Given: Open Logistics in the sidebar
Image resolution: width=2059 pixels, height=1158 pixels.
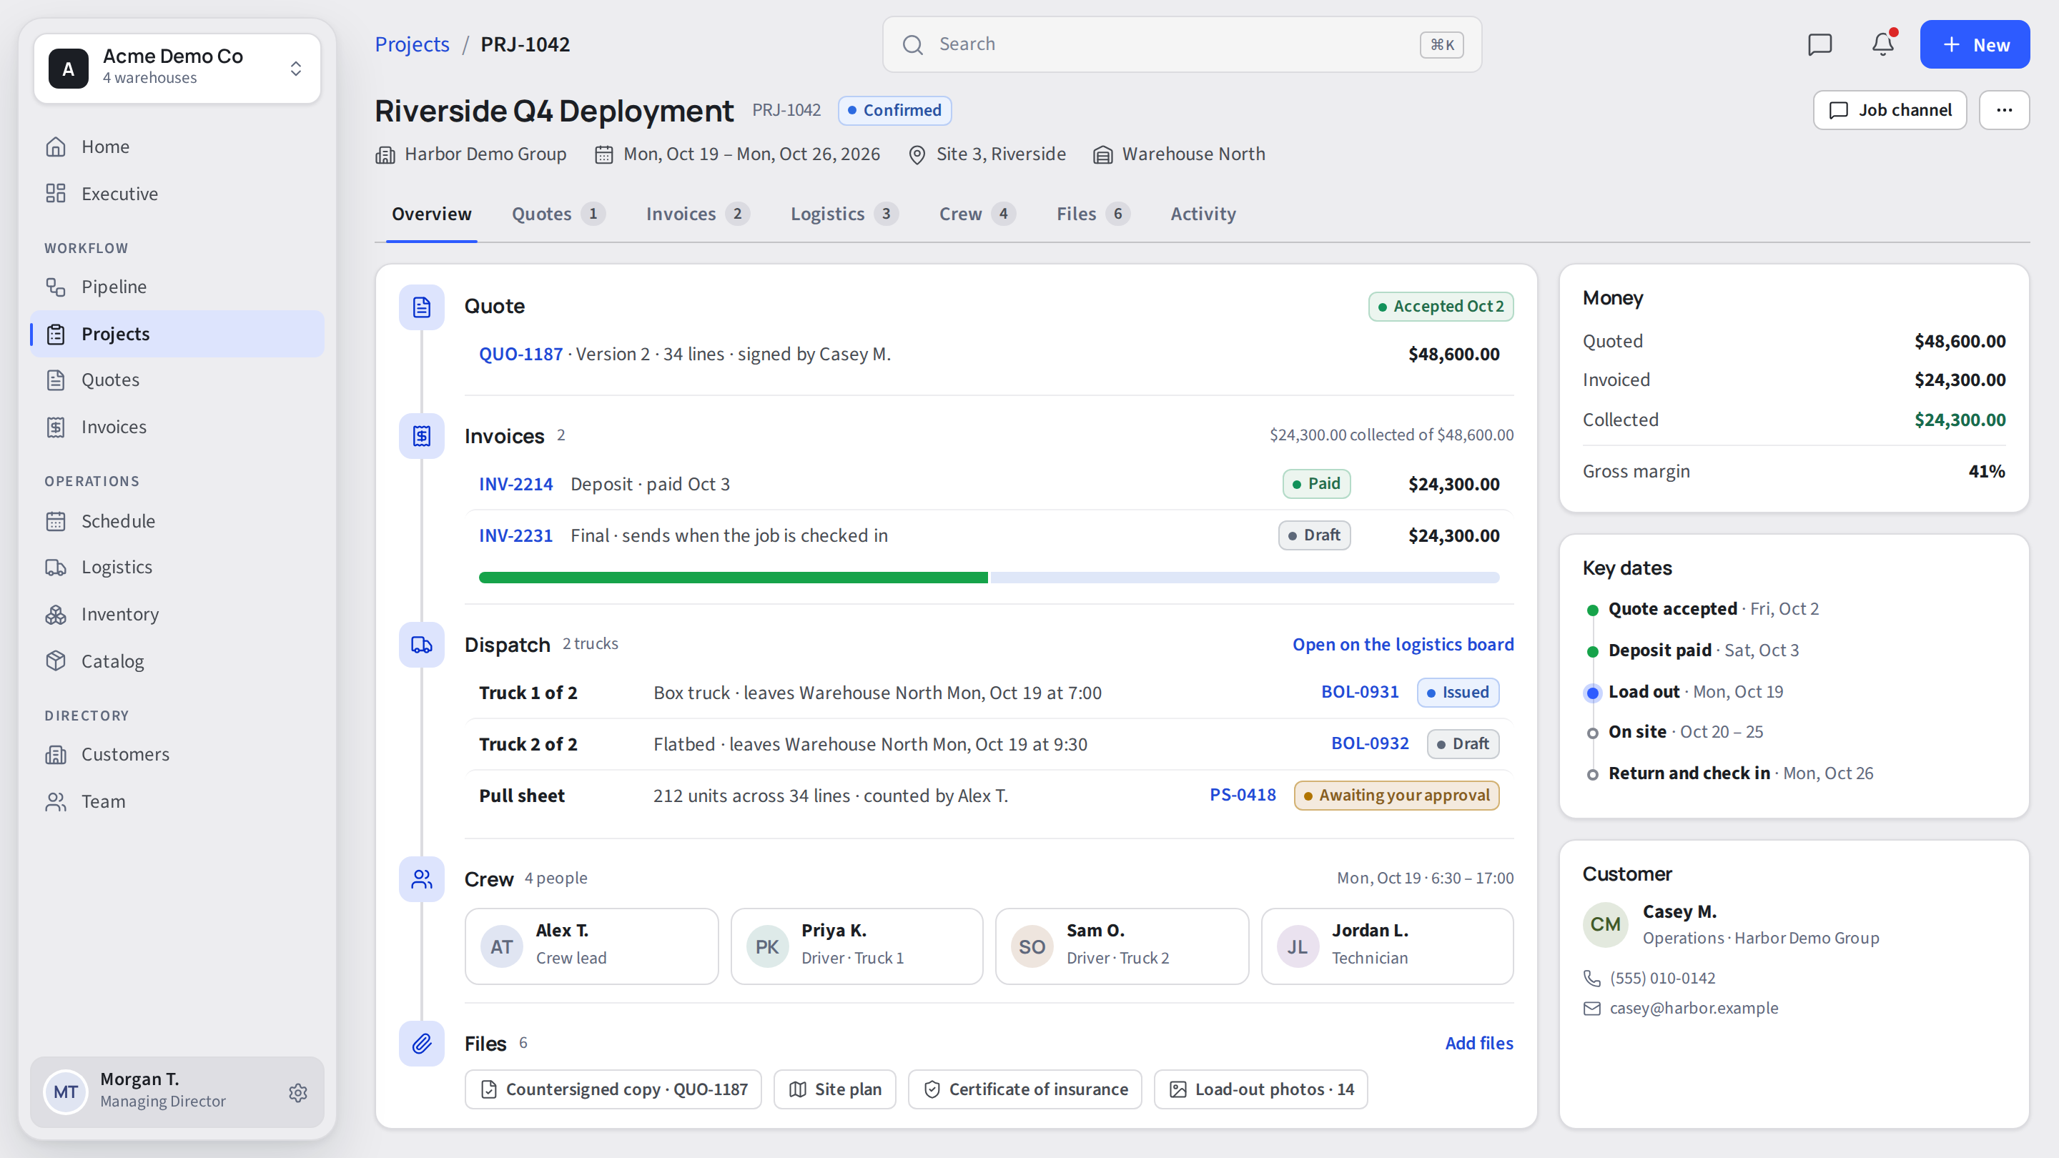Looking at the screenshot, I should coord(177,567).
